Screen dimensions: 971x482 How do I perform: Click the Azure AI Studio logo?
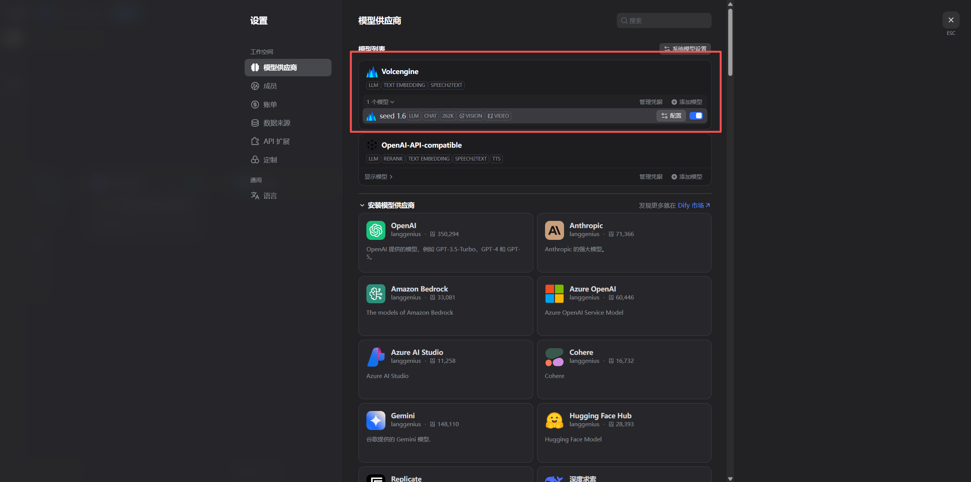pos(376,357)
